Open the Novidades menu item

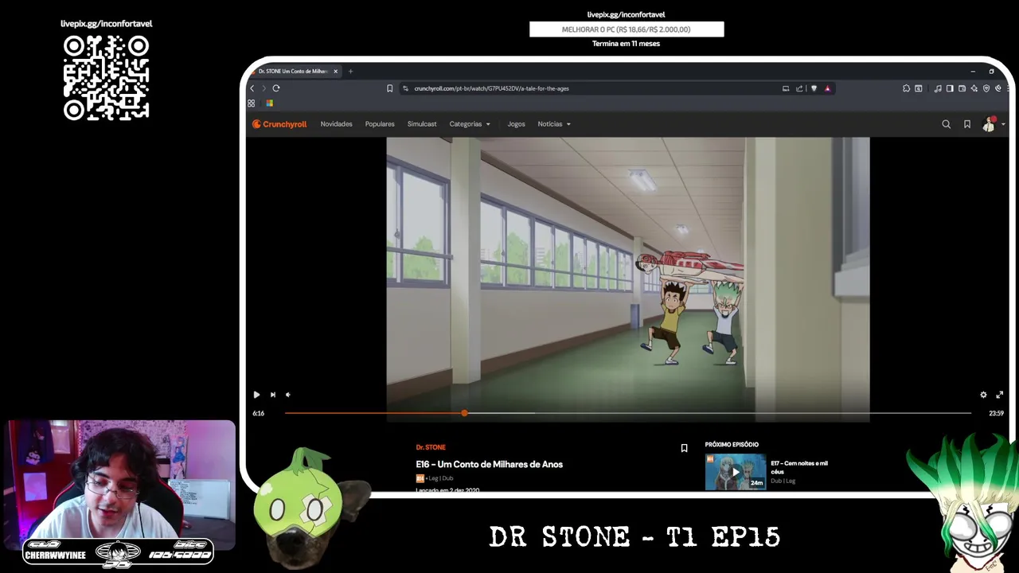pos(336,124)
